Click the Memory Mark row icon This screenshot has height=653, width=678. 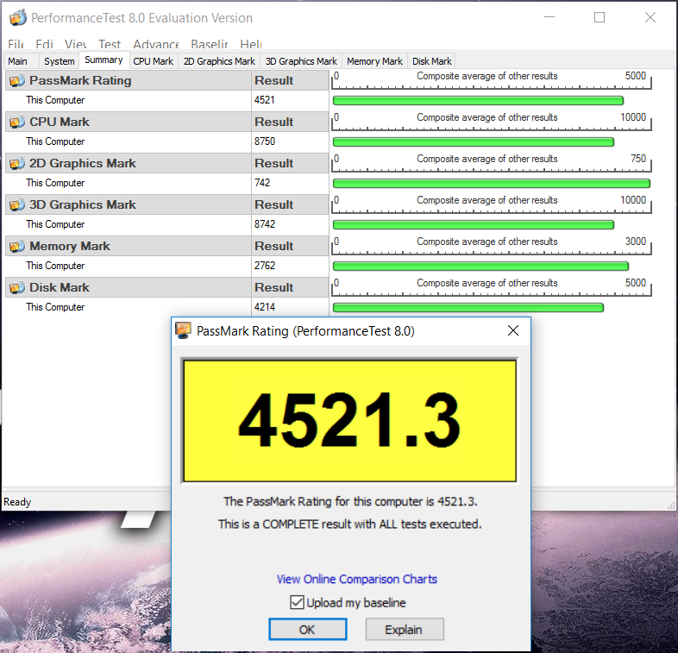click(17, 246)
